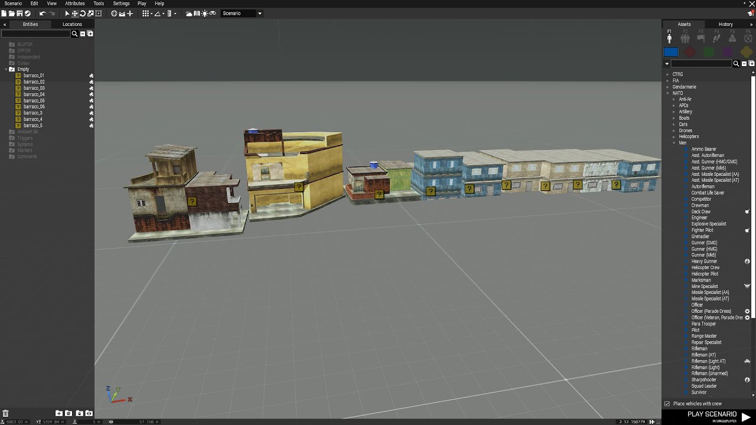Click the add new layer icon
Viewport: 756px width, 425px height.
pos(59,413)
